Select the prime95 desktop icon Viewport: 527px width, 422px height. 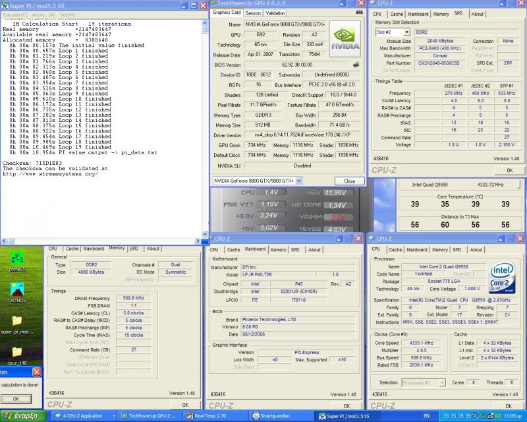[x=17, y=262]
